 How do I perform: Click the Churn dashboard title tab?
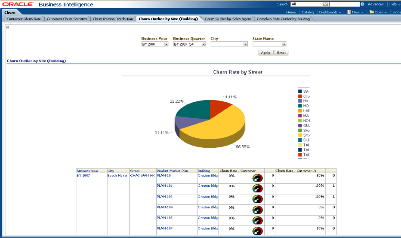pyautogui.click(x=10, y=12)
